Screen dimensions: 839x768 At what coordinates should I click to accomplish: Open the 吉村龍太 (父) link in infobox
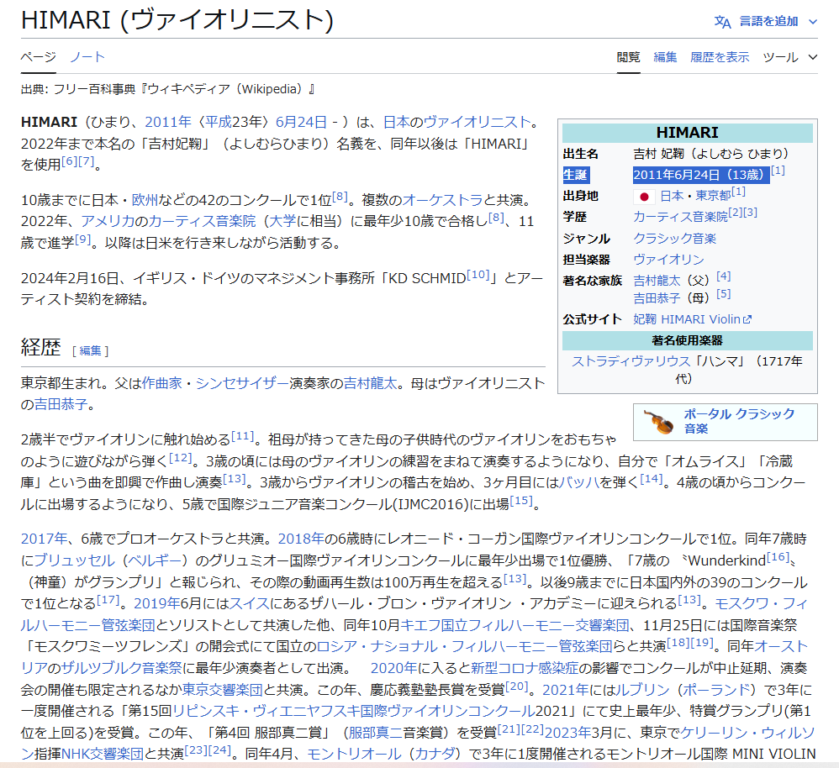click(x=657, y=281)
